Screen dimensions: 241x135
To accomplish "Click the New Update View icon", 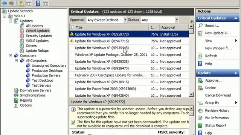I will 200,33.
